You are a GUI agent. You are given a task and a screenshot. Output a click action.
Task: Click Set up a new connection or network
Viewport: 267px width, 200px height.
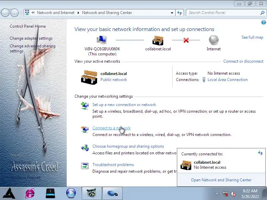pyautogui.click(x=124, y=105)
